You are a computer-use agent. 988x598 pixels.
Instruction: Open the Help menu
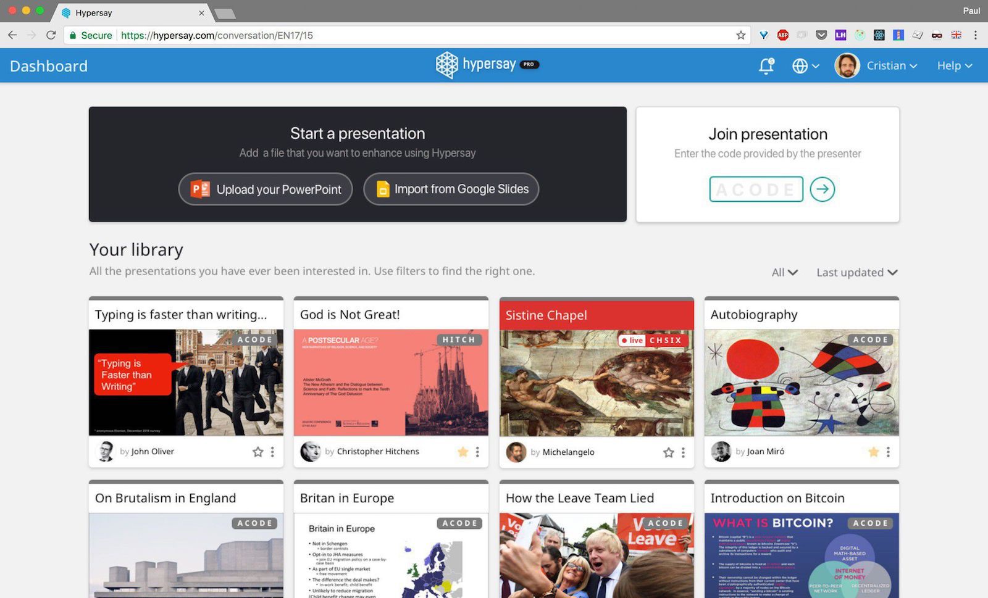click(x=954, y=65)
